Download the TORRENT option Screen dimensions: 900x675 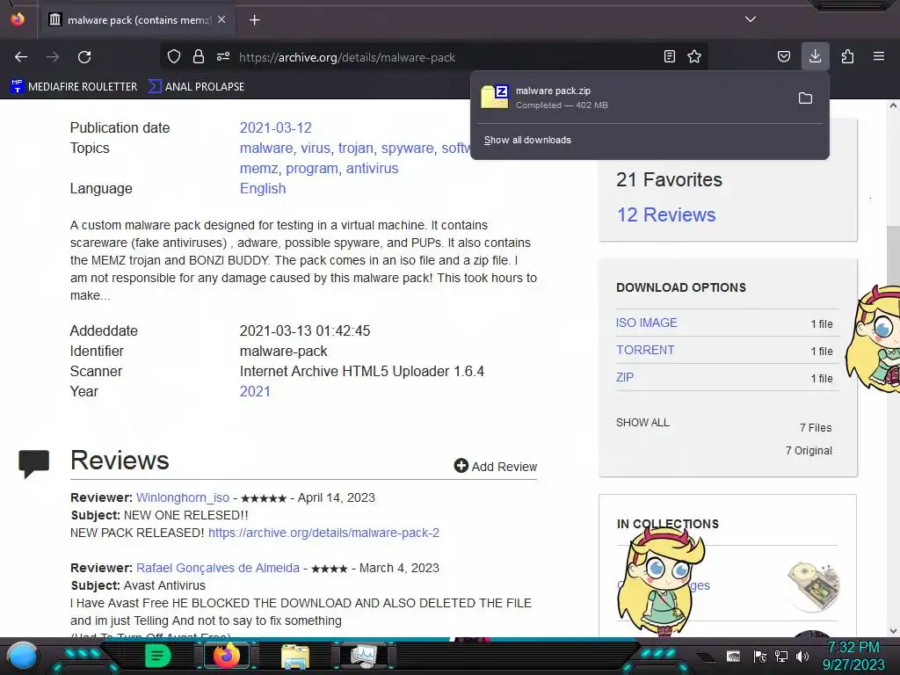645,350
